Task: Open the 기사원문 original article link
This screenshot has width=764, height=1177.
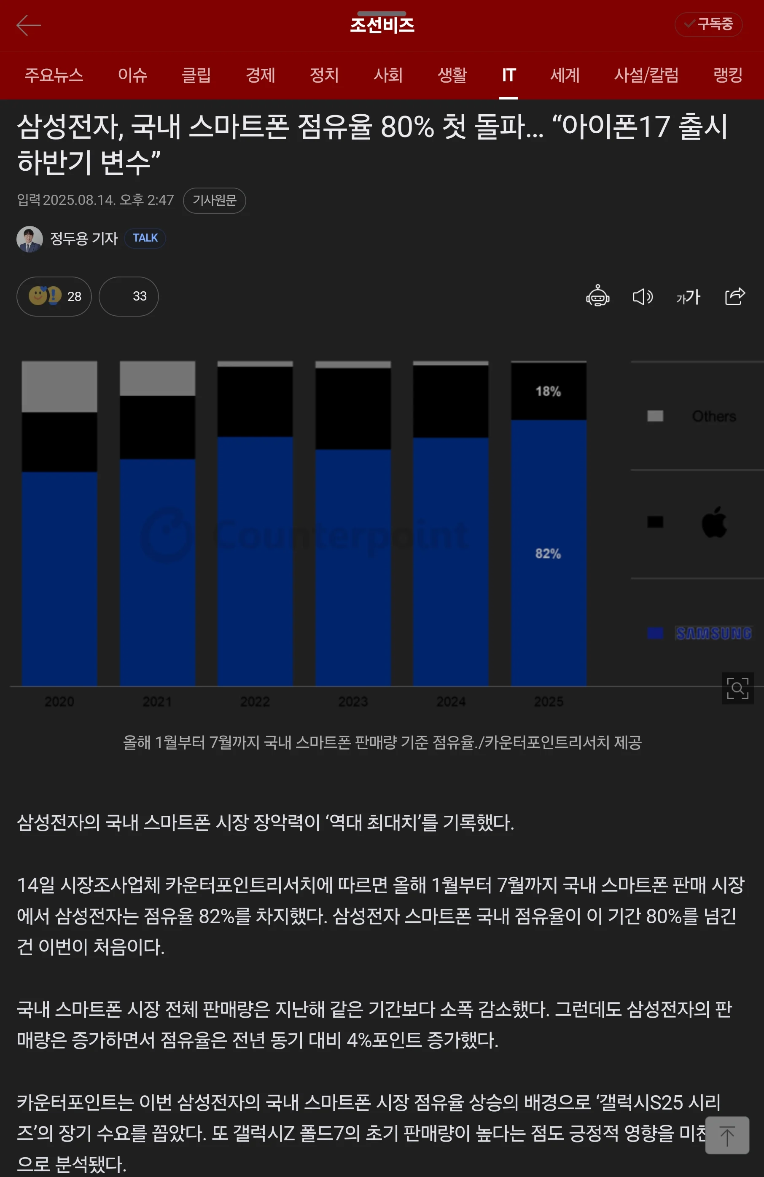Action: pos(215,200)
